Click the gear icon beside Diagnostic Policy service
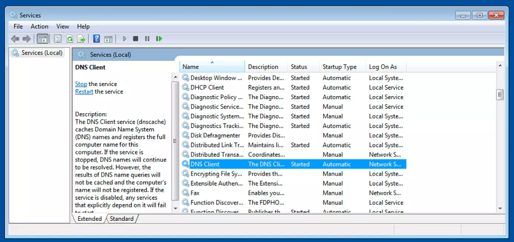 click(185, 97)
